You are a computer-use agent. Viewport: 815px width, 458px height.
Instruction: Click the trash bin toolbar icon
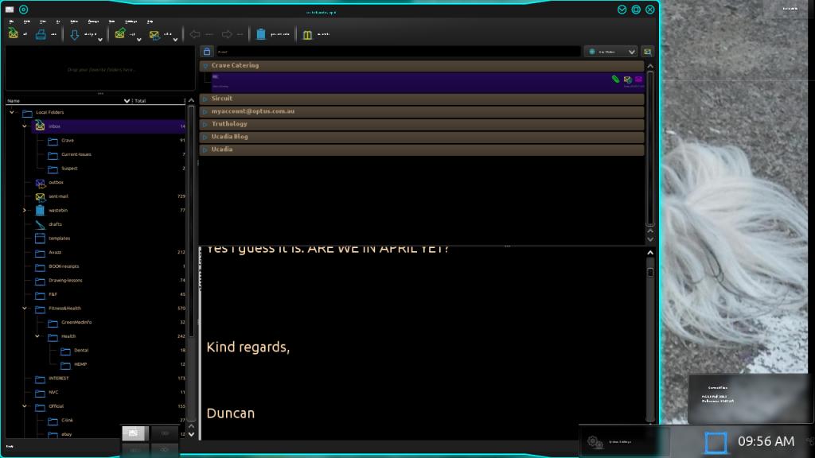tap(261, 34)
